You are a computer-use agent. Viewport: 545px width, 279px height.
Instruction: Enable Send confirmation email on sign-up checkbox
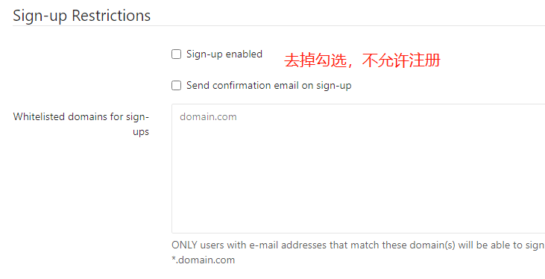point(177,86)
